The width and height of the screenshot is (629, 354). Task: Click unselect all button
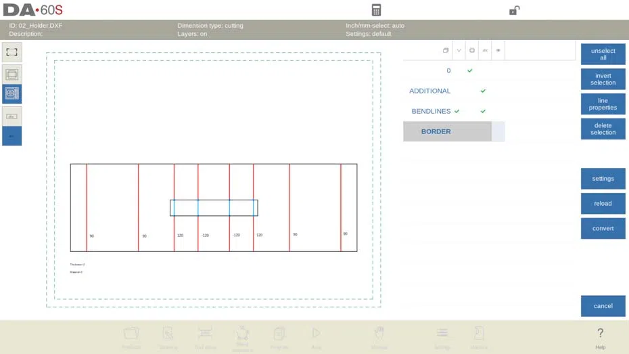coord(603,54)
